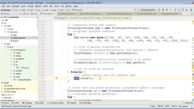Screen dimensions: 194x109
Task: Open the Event Log
Action: point(188,103)
